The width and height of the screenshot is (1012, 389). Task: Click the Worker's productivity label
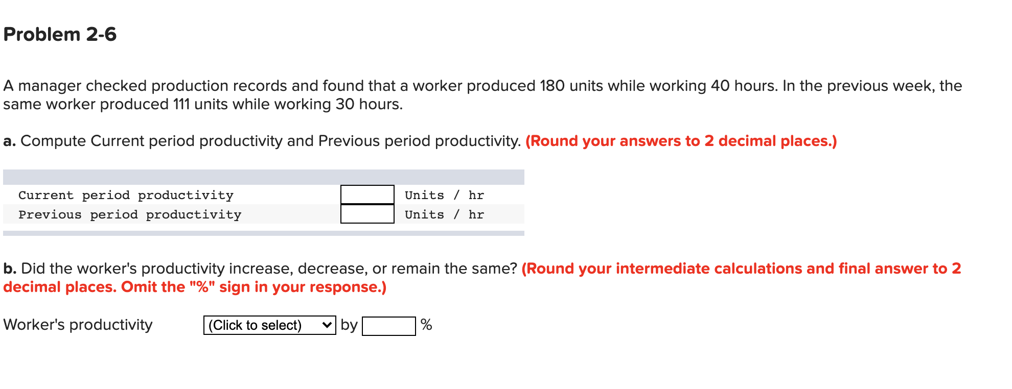(78, 324)
